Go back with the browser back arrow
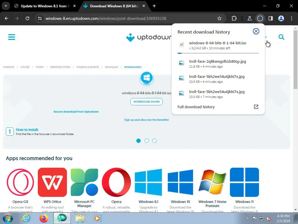Screen dimensions: 298x224 pos(6,18)
